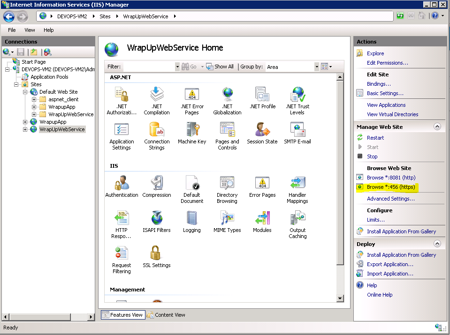450x335 pixels.
Task: Collapse the Manage Web Site section
Action: [437, 127]
